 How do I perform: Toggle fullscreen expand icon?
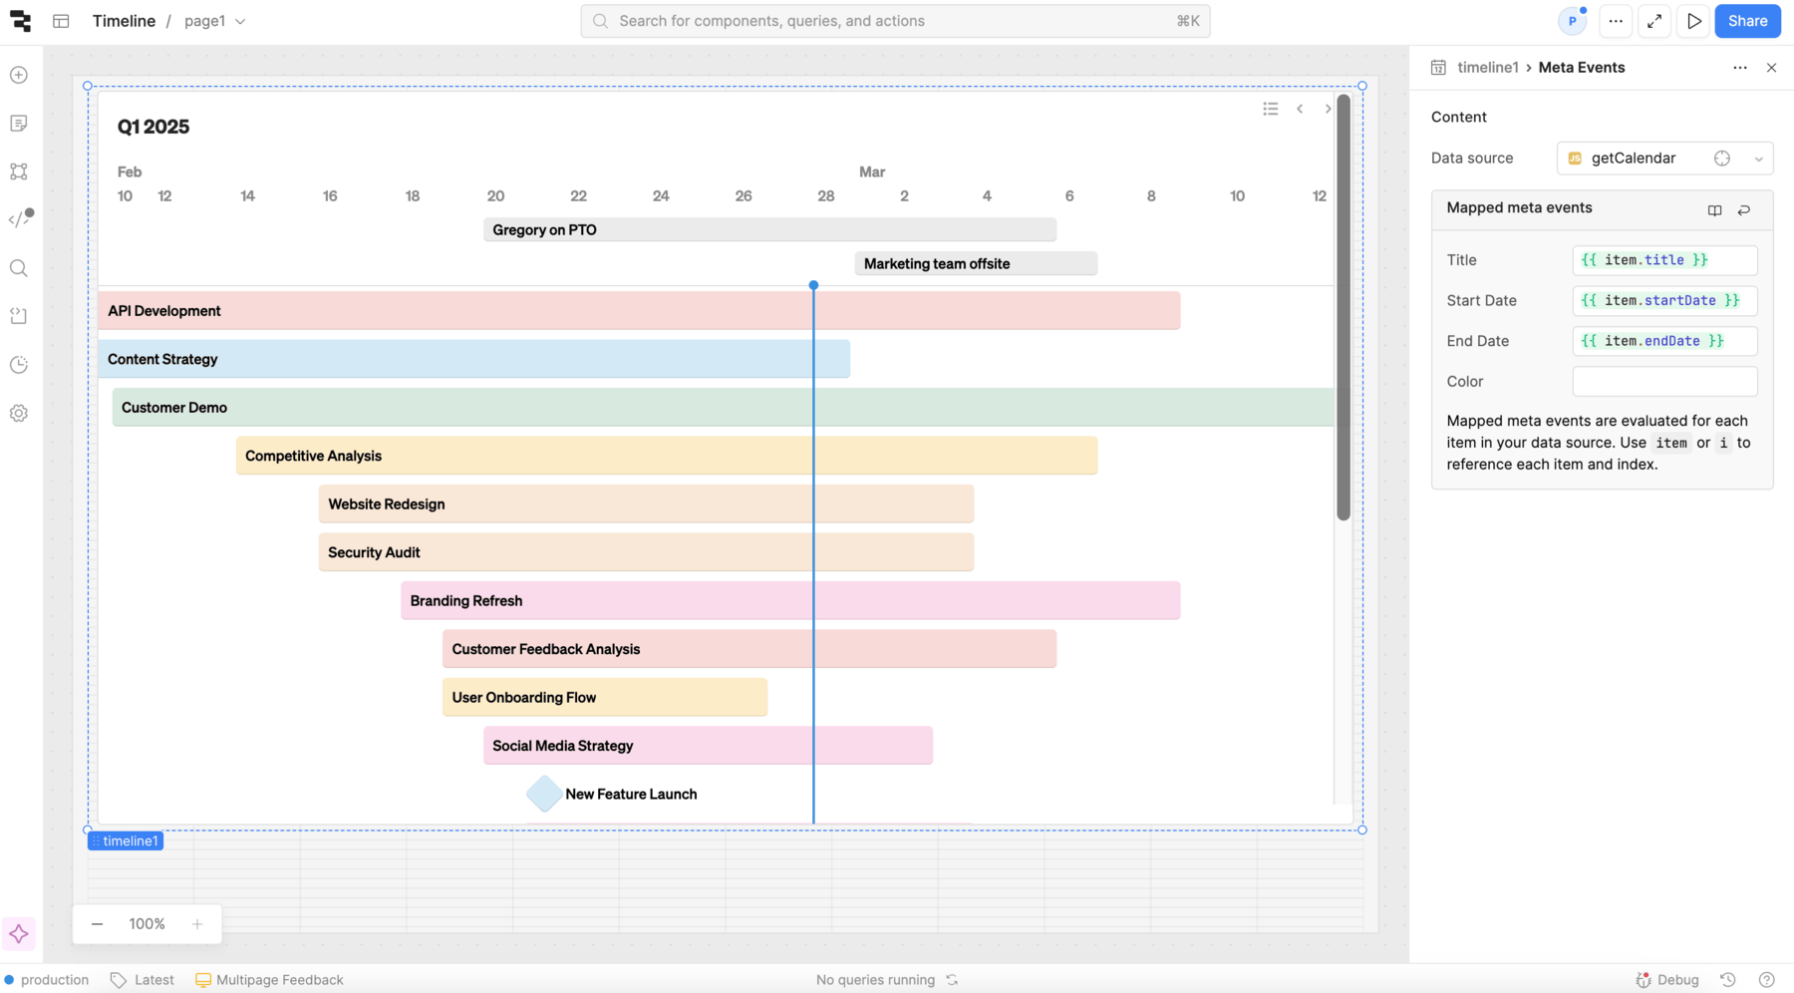1654,21
